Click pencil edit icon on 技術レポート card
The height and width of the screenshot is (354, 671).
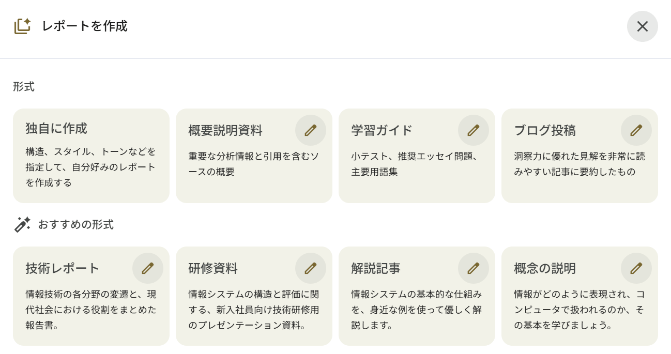(148, 268)
